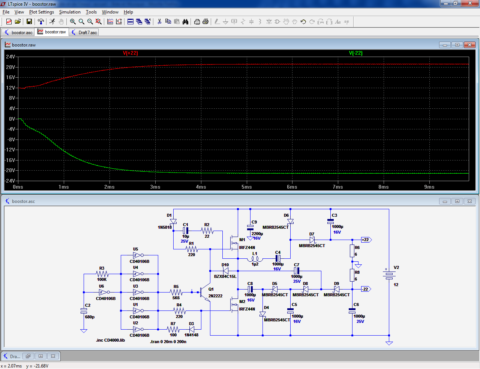Save the file with the floppy disk icon
This screenshot has width=480, height=369.
(x=29, y=22)
